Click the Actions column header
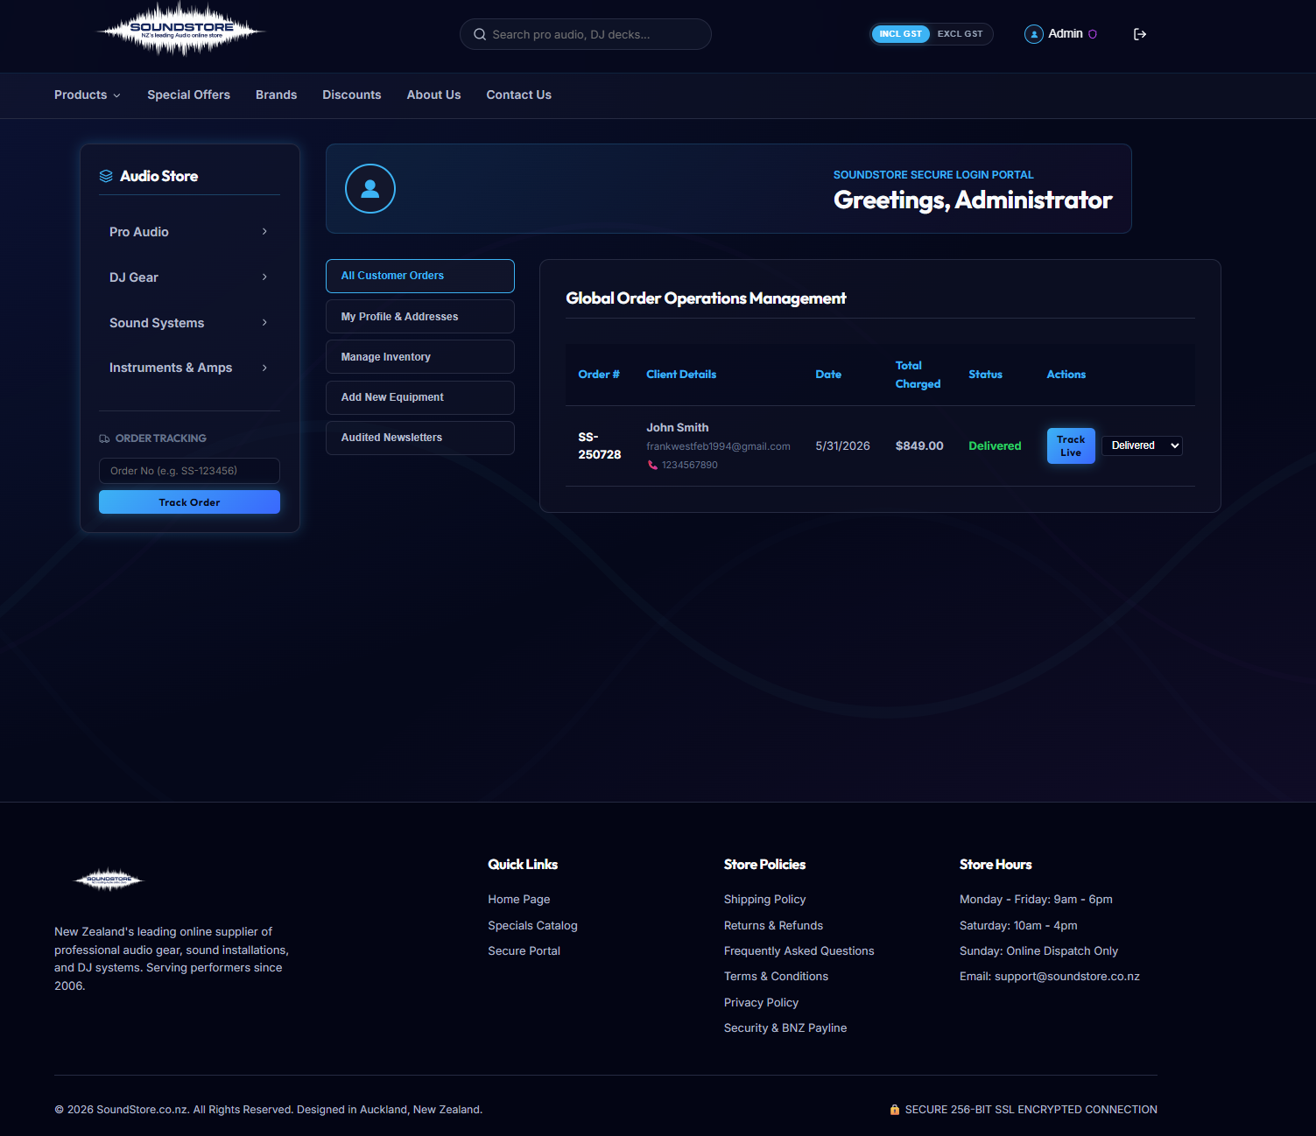Viewport: 1316px width, 1136px height. [1066, 375]
